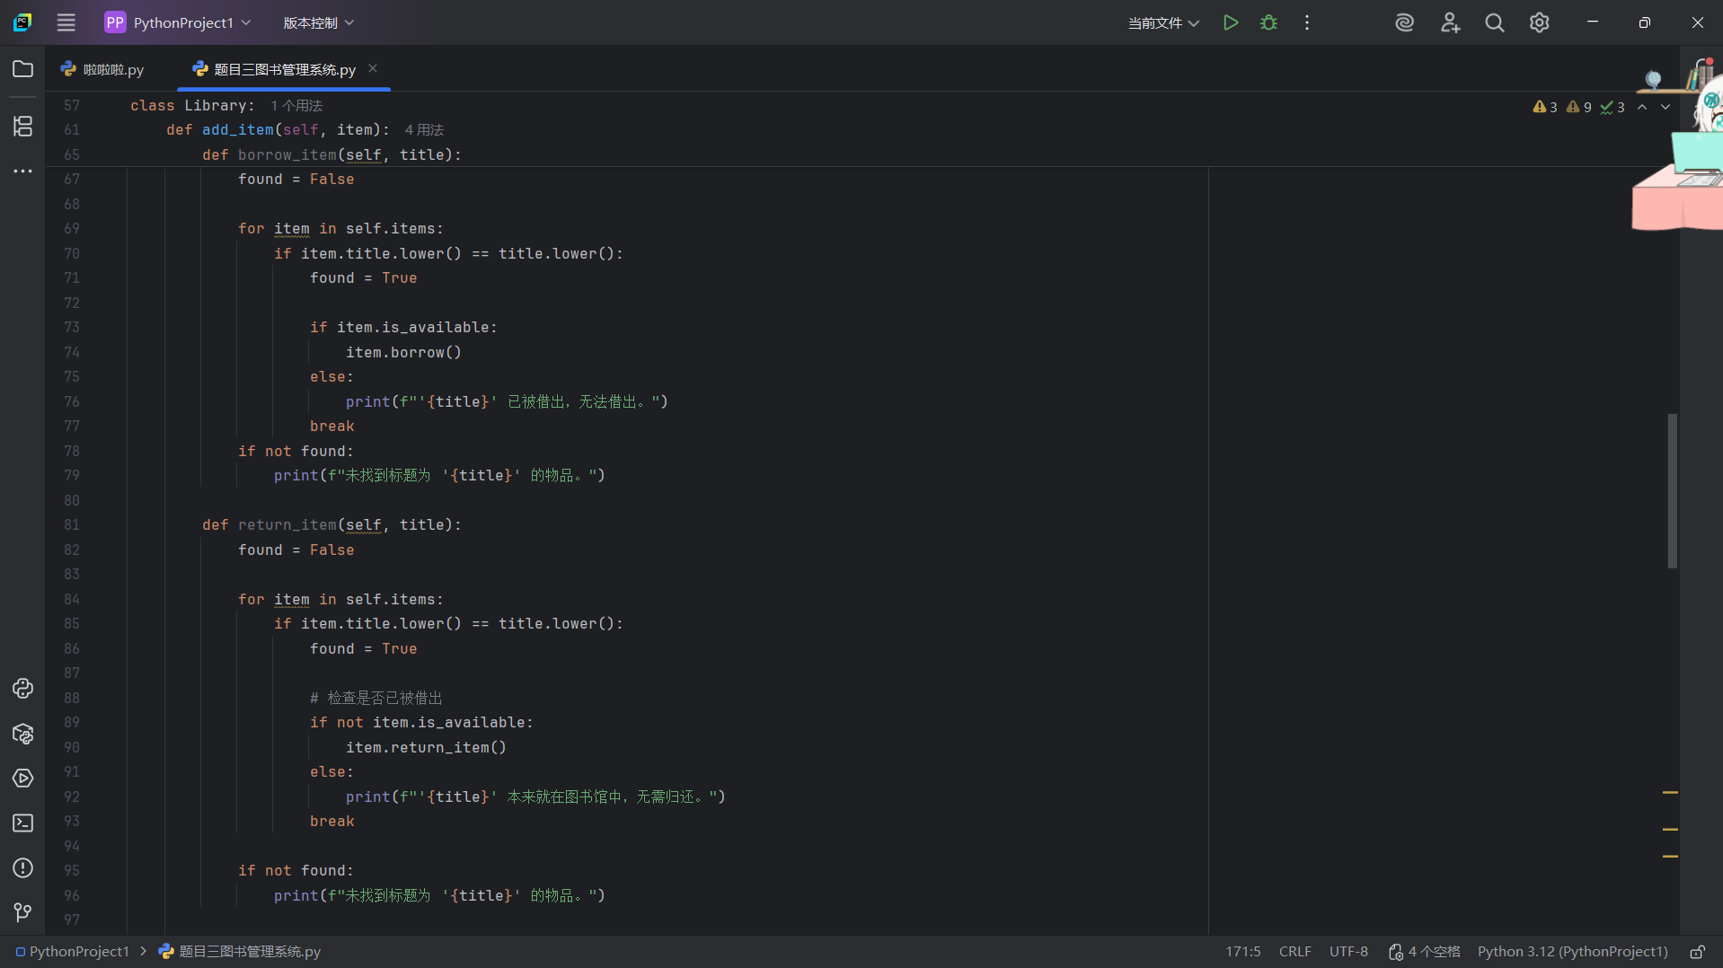Image resolution: width=1723 pixels, height=968 pixels.
Task: Open the AI Assistant icon in the toolbar
Action: (x=1404, y=22)
